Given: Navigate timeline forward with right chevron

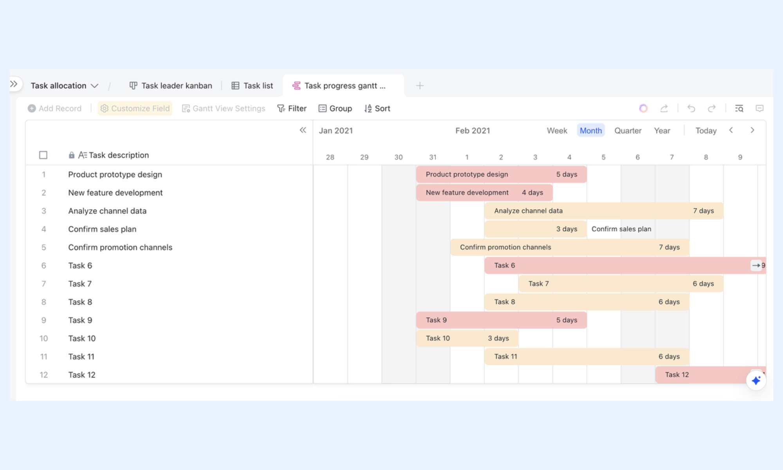Looking at the screenshot, I should (x=752, y=130).
